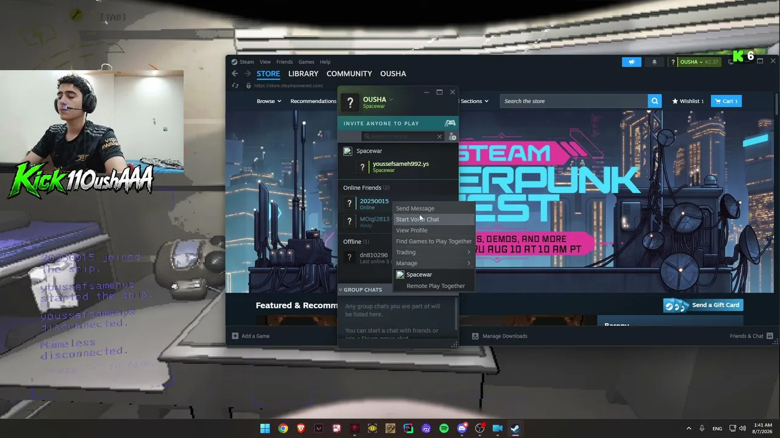780x438 pixels.
Task: Click the avatar of friend 20250015
Action: (x=349, y=204)
